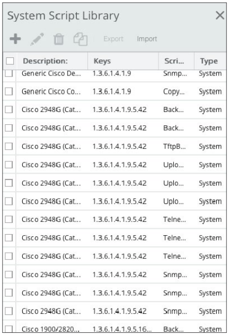Click the pencil edit icon
Viewport: 229px width, 335px height.
pyautogui.click(x=37, y=39)
